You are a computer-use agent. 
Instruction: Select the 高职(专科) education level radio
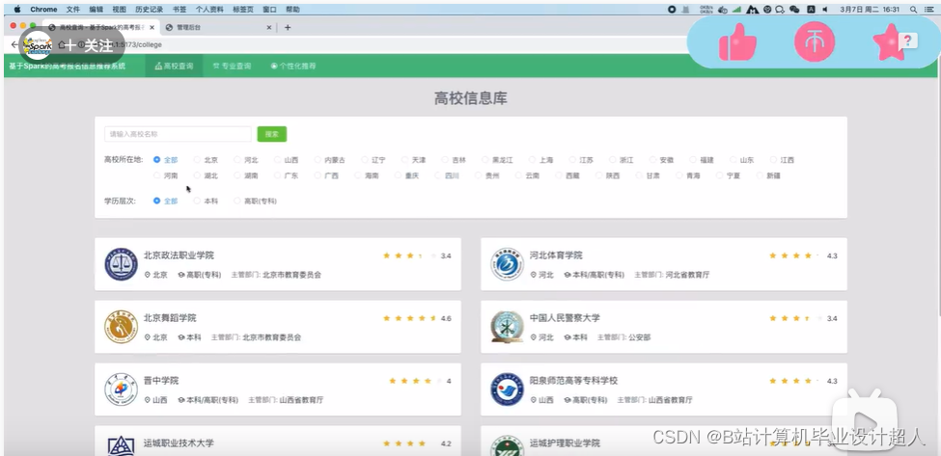[237, 201]
